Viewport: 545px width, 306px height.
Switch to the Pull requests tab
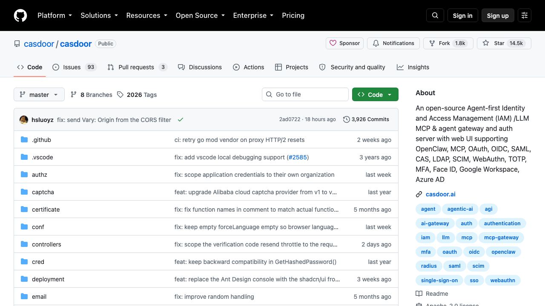click(x=137, y=67)
